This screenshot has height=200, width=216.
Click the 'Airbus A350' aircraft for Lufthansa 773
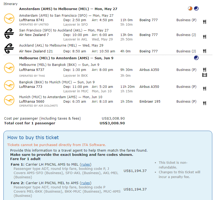149,87
